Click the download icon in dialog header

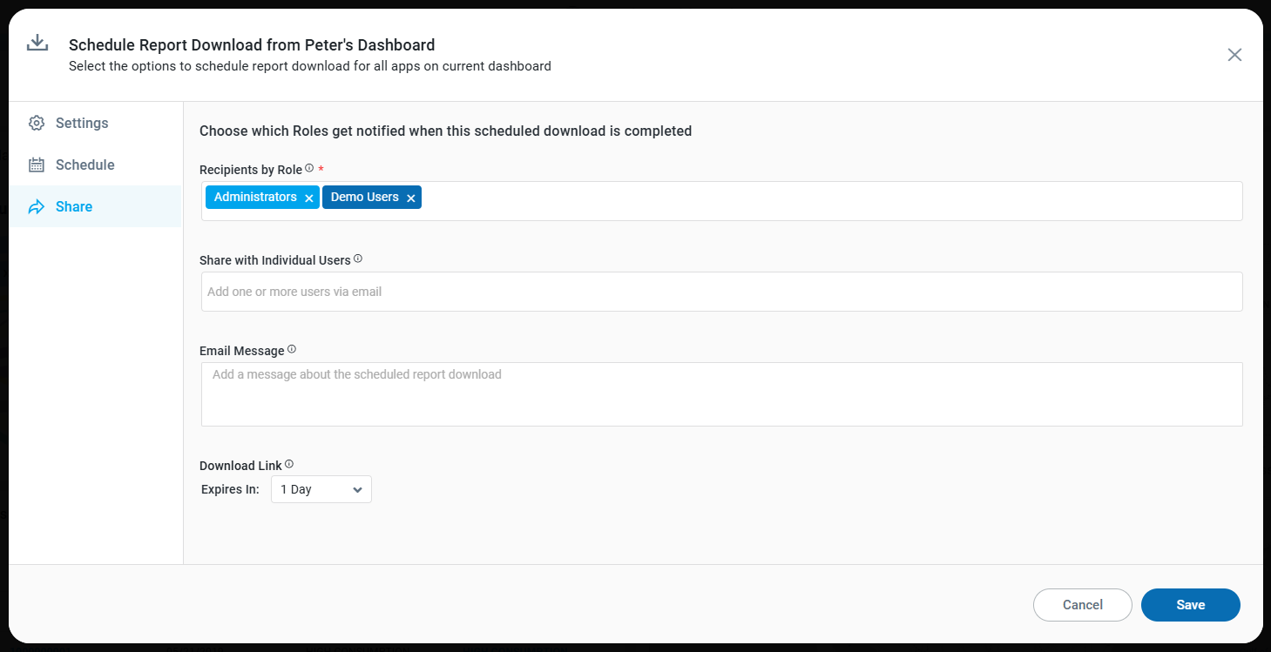tap(37, 44)
